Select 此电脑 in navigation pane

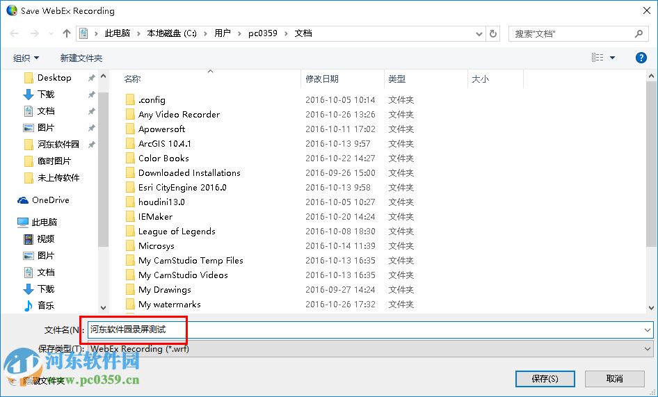click(x=44, y=222)
